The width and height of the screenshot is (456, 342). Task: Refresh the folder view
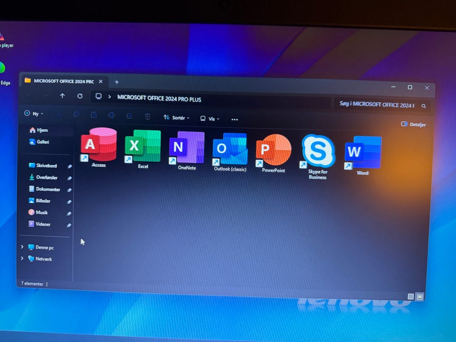[x=80, y=96]
